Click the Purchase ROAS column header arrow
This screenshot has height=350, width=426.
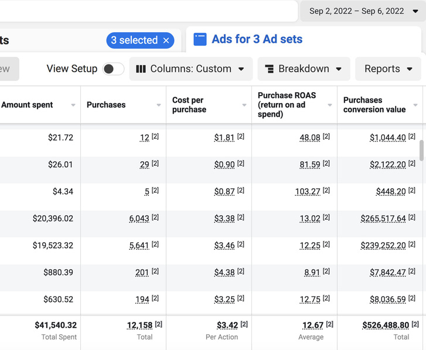click(x=329, y=106)
